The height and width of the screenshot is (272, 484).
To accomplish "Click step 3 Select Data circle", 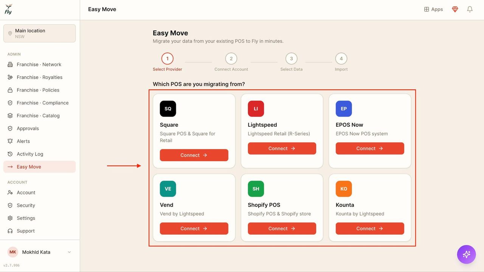I will click(292, 59).
